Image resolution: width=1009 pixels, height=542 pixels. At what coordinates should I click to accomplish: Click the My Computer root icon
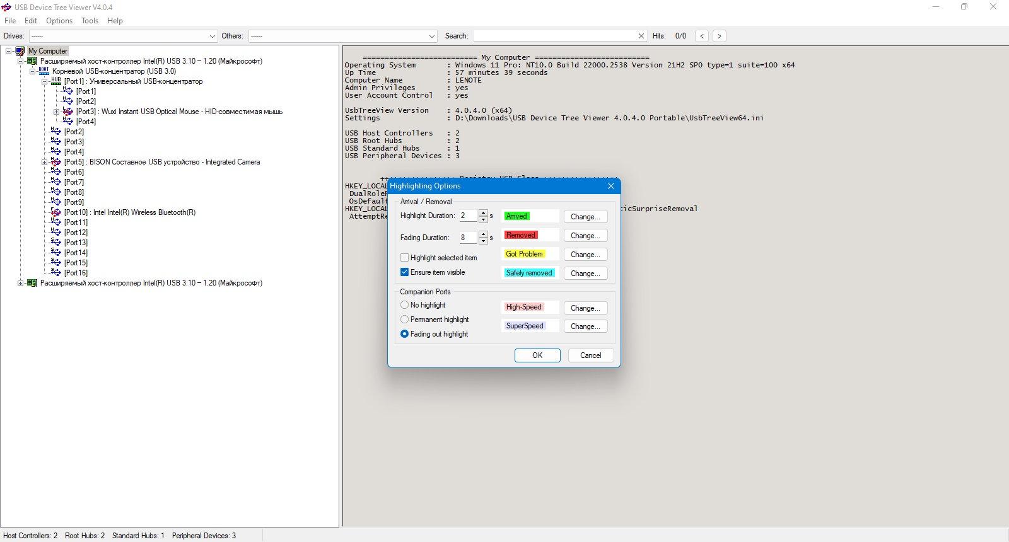(x=20, y=51)
